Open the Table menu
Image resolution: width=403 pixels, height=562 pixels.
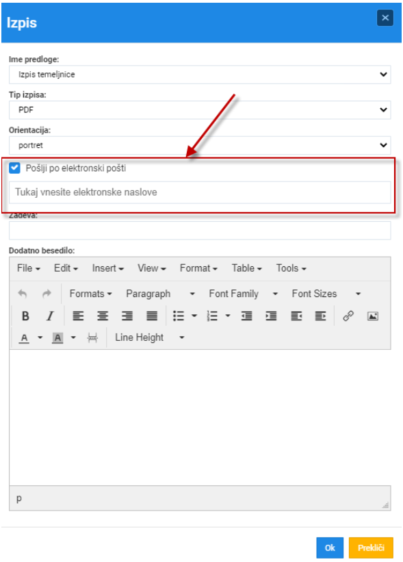coord(246,268)
